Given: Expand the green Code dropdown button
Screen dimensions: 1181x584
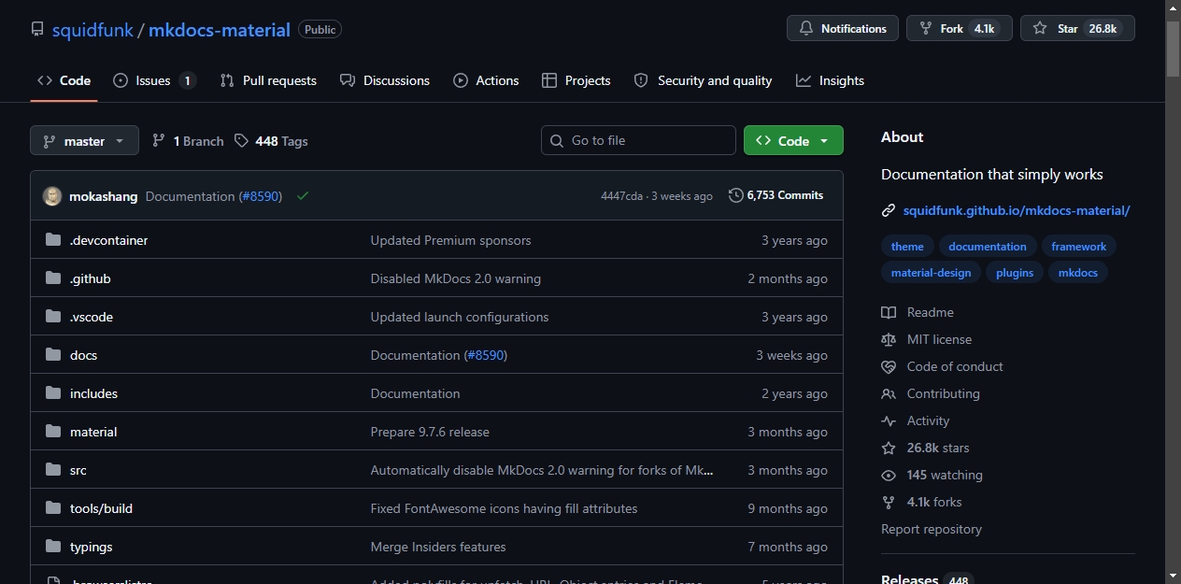Looking at the screenshot, I should (793, 140).
